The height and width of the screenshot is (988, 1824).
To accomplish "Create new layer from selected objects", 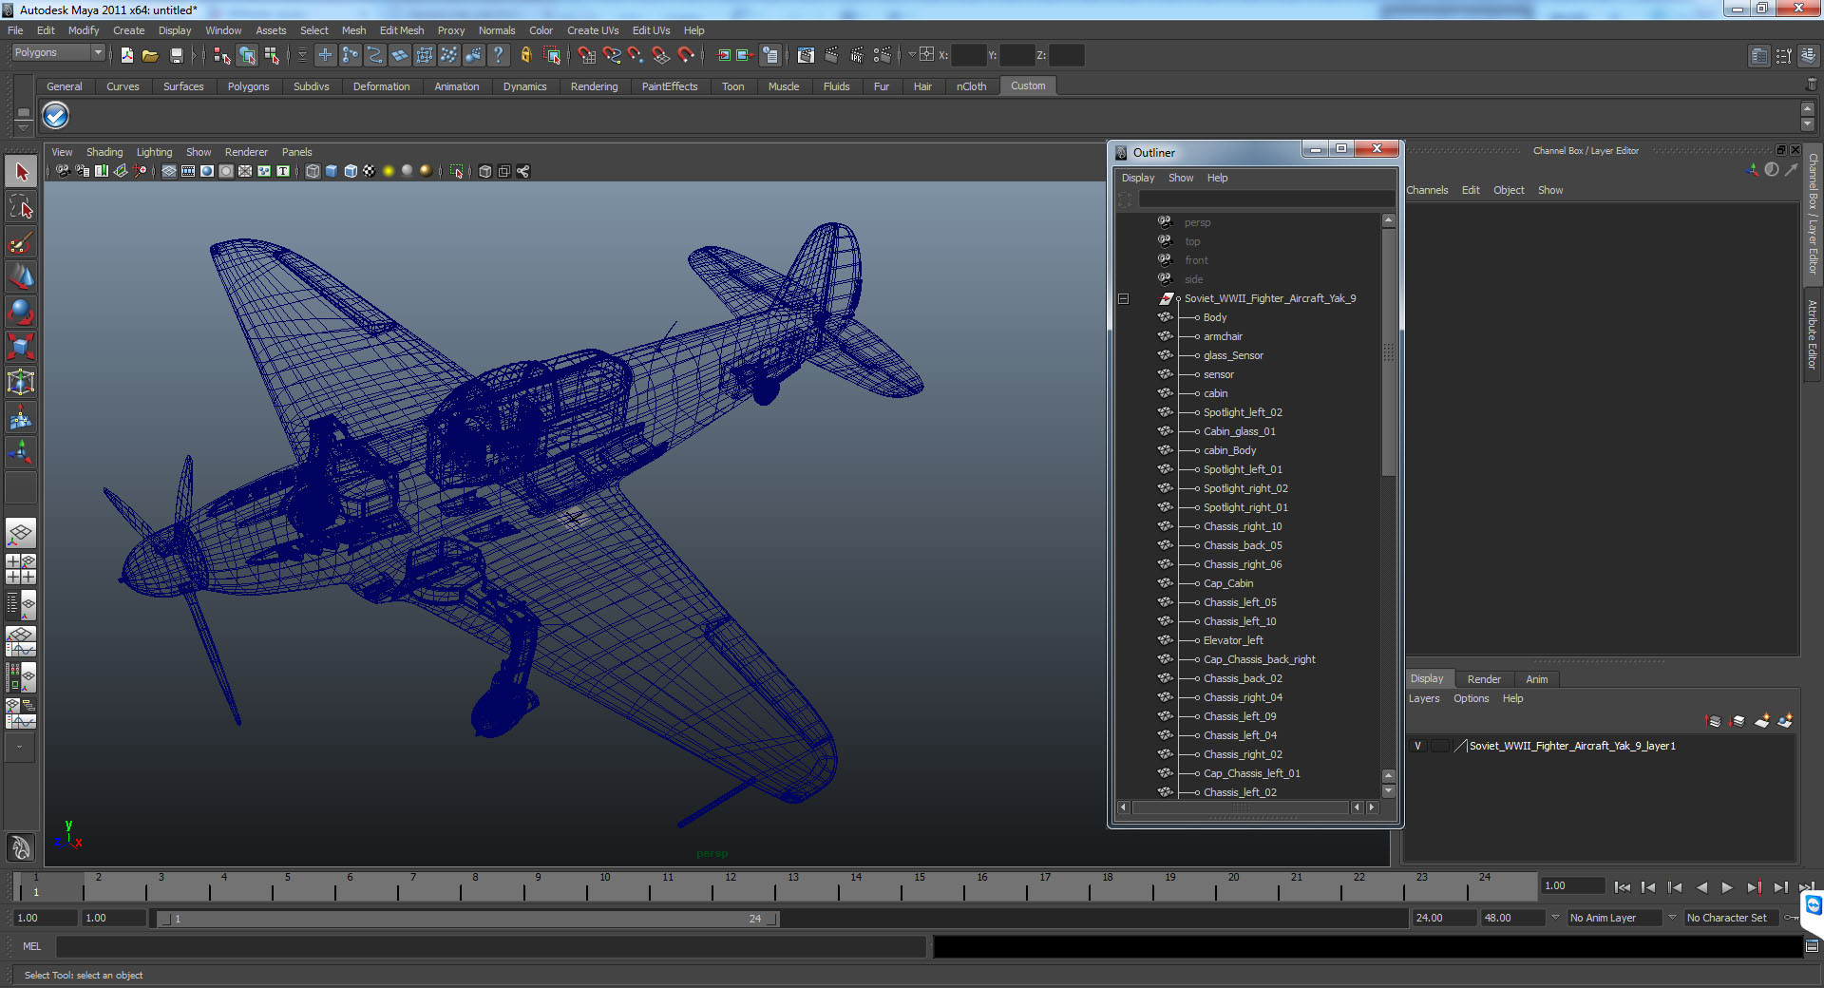I will (1785, 721).
